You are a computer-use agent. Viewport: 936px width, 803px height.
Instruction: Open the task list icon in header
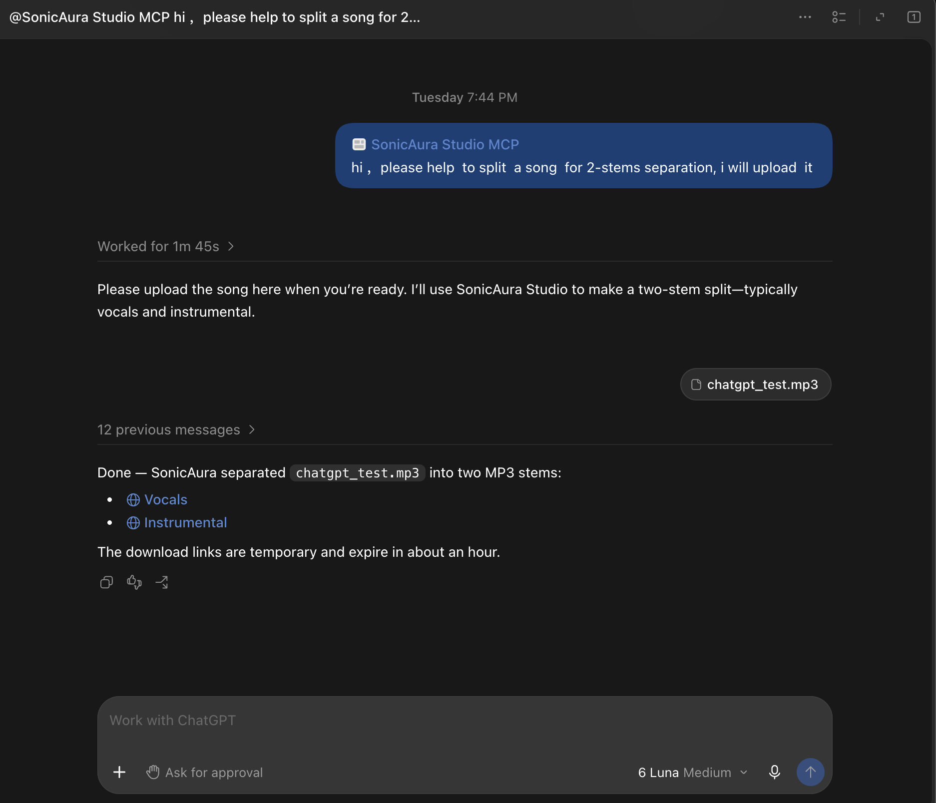click(x=839, y=17)
